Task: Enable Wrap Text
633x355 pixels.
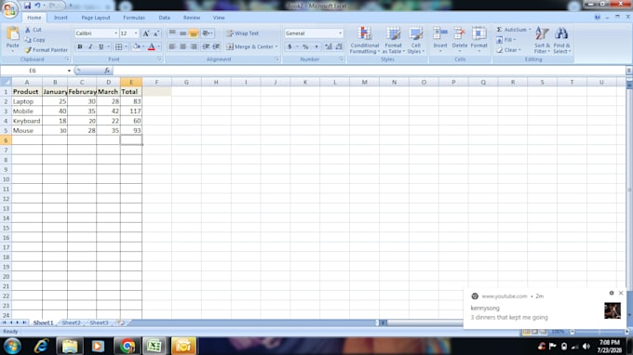Action: pyautogui.click(x=243, y=33)
